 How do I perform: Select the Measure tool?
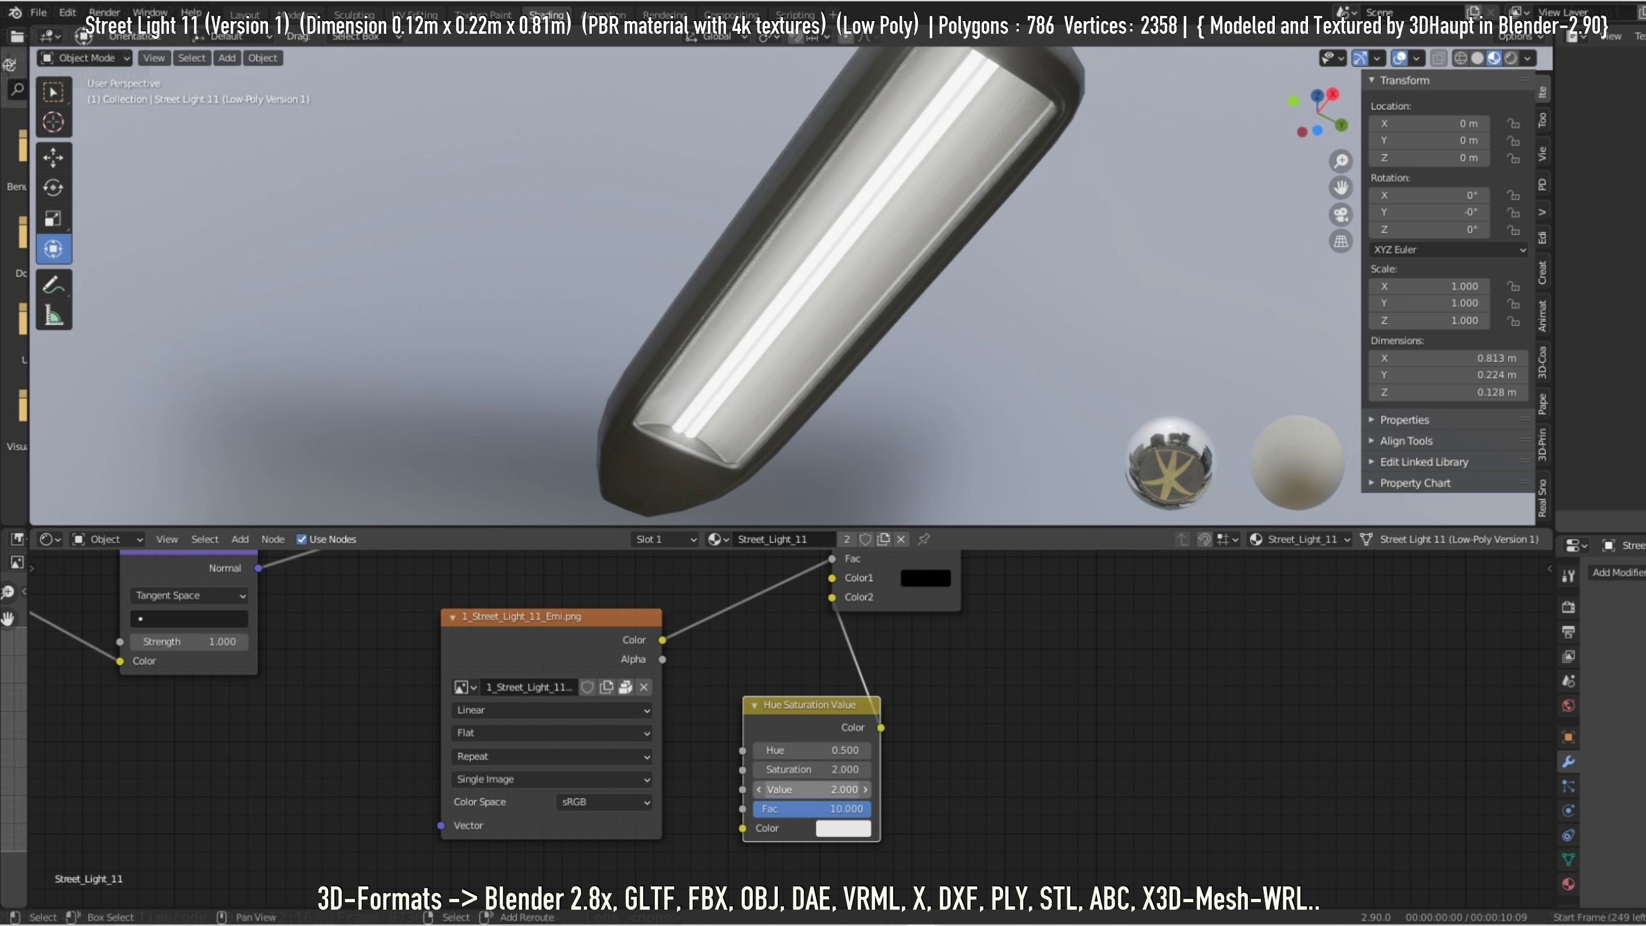point(54,316)
